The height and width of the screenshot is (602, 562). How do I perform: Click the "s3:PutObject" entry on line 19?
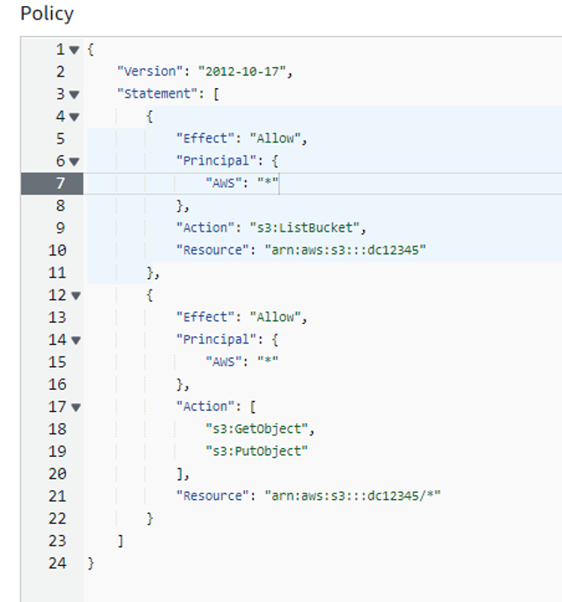(x=256, y=451)
